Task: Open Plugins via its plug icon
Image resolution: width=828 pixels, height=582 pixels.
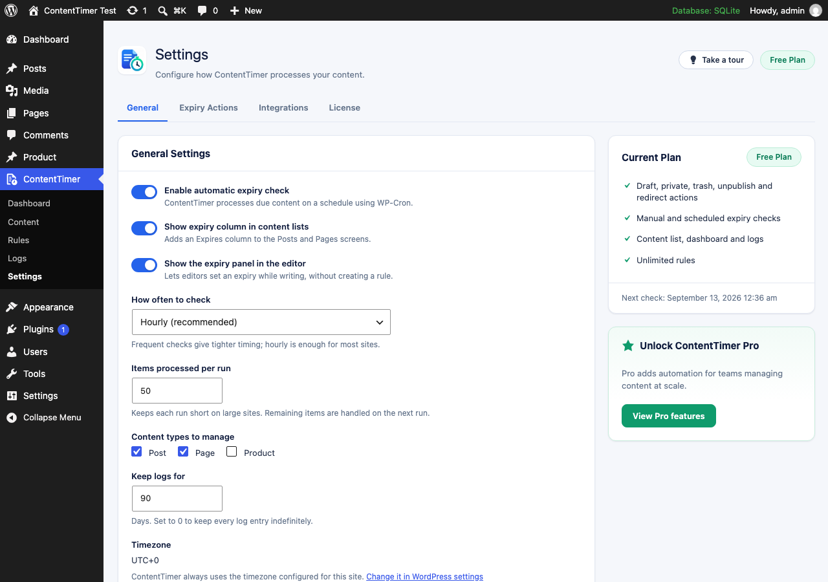Action: point(12,329)
